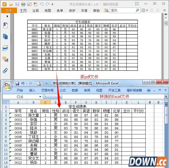Expand the Foxit navigation panel arrow
Screen dimensions: 169x168
(x=7, y=16)
